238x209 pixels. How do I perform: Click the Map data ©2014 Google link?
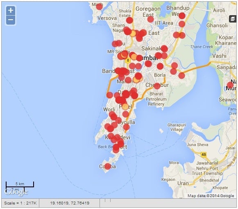click(x=211, y=196)
